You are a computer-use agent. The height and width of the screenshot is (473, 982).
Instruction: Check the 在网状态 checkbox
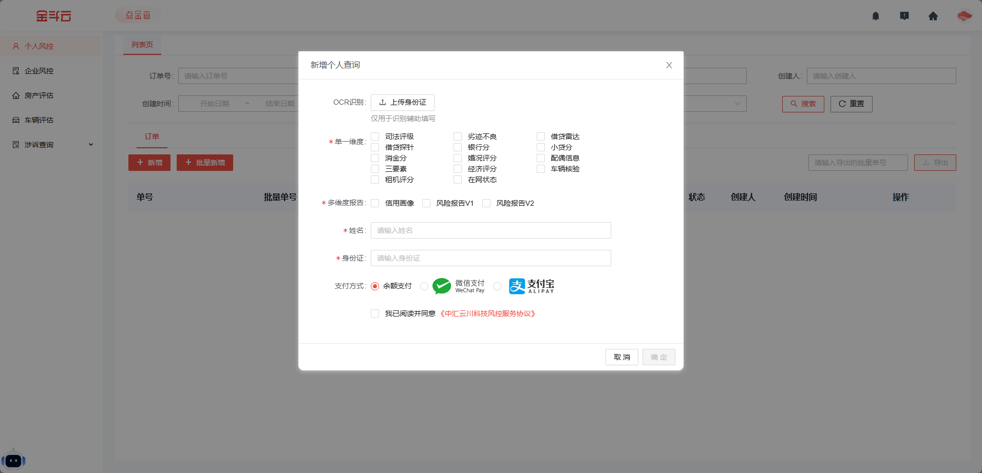458,180
